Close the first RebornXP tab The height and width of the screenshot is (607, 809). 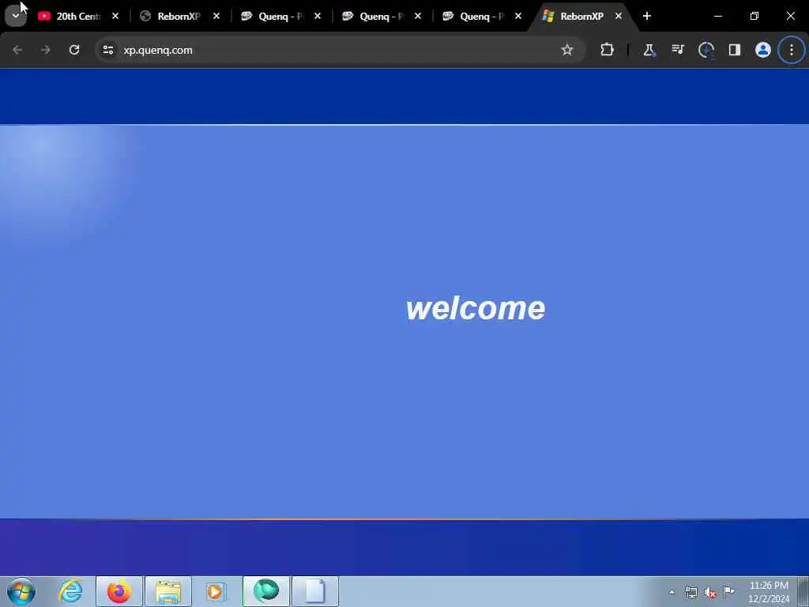pos(216,17)
